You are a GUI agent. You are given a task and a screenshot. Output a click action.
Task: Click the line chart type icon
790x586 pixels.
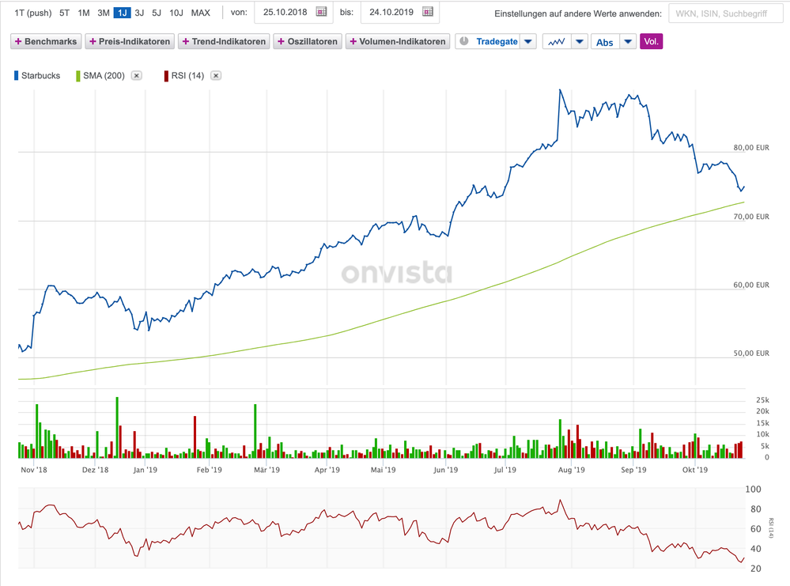point(556,42)
